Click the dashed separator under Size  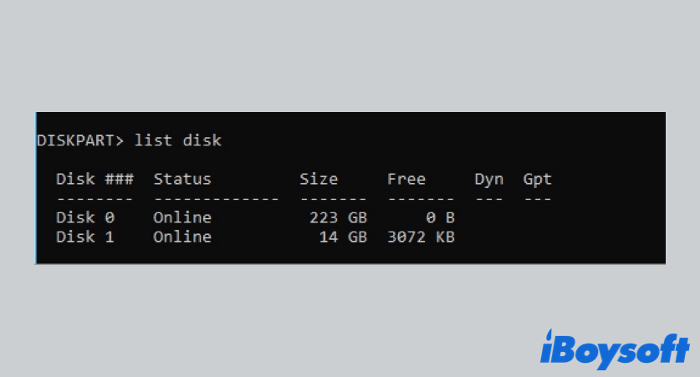point(334,199)
